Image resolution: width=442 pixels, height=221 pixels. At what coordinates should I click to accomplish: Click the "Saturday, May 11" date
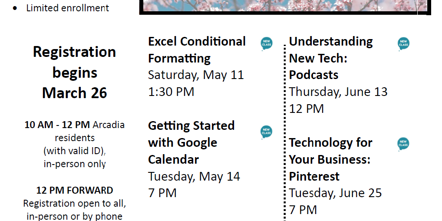[196, 75]
